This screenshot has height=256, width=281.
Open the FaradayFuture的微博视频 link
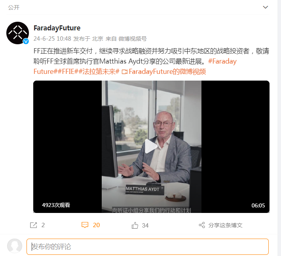pyautogui.click(x=167, y=72)
